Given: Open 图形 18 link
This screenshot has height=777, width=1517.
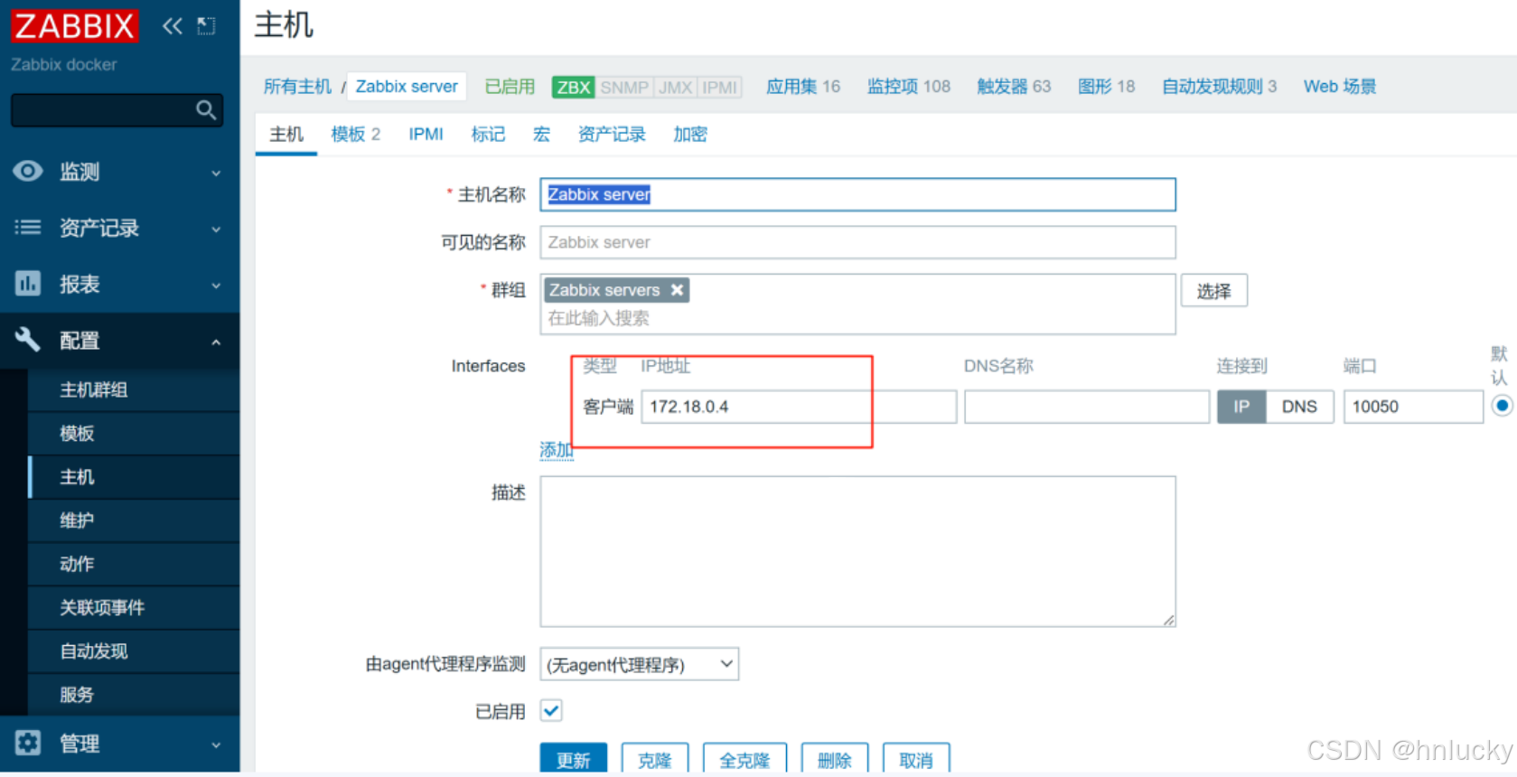Looking at the screenshot, I should coord(1106,87).
